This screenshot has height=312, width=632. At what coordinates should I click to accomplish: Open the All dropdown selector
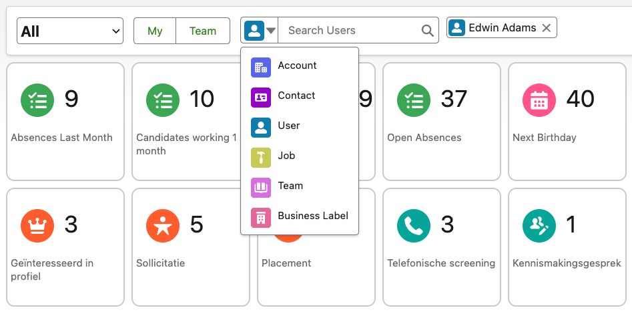(x=70, y=31)
